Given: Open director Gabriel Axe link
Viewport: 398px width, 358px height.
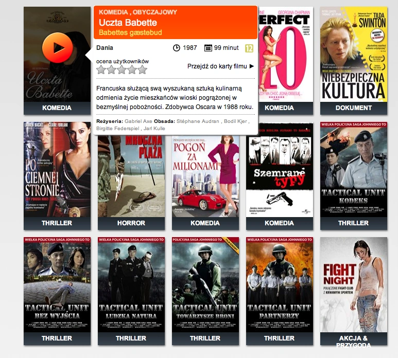Looking at the screenshot, I should (139, 121).
